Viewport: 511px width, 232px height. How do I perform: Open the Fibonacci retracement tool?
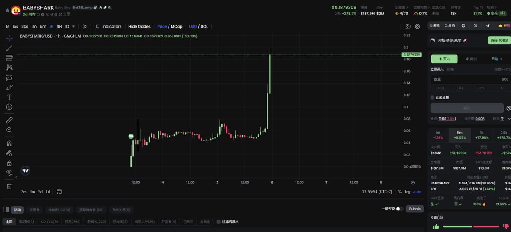click(9, 58)
